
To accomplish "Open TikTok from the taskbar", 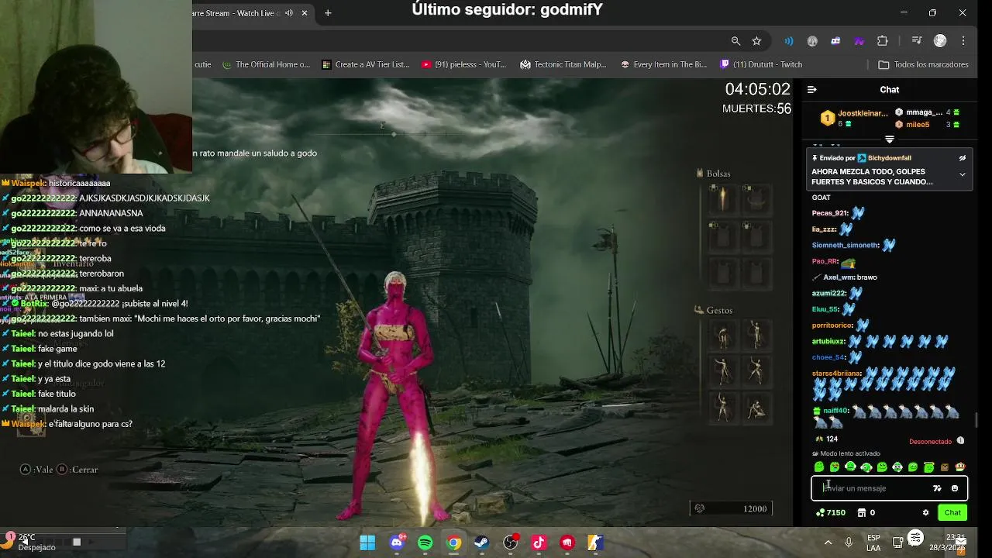I will click(x=539, y=542).
